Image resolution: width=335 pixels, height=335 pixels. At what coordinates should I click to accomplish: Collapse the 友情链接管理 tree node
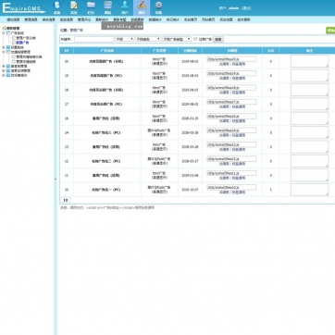point(4,52)
